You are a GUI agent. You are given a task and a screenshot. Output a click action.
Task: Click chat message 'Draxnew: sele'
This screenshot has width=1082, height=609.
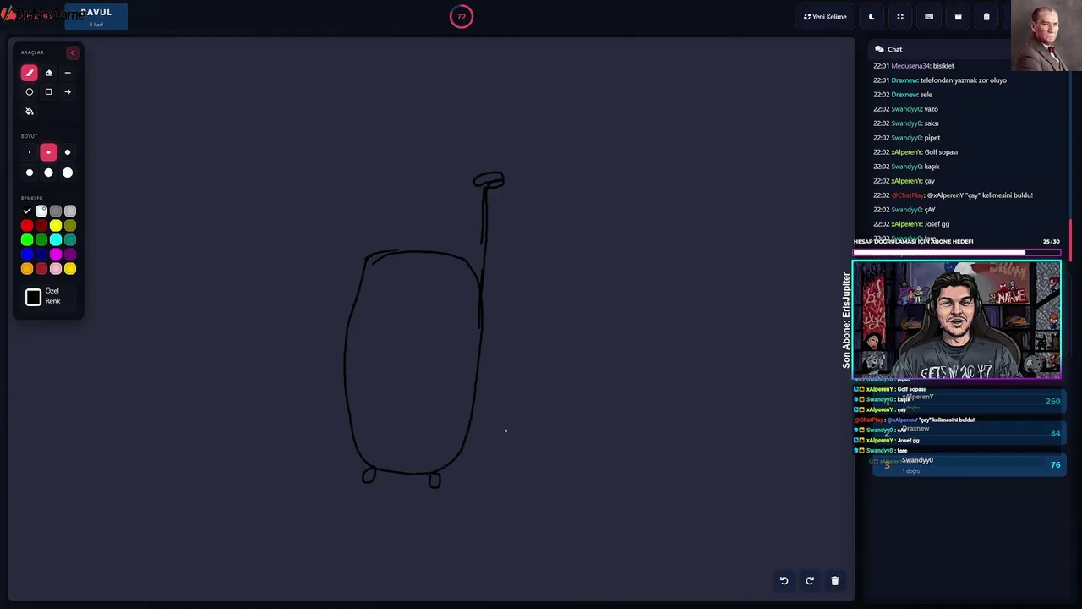click(x=903, y=95)
